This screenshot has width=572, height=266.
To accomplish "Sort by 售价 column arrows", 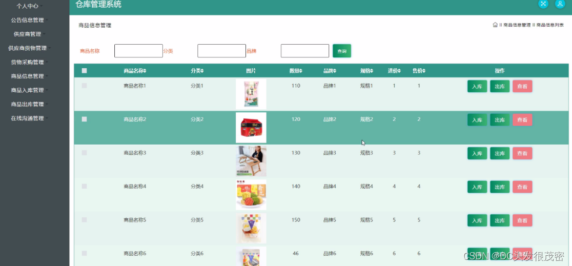I will [x=424, y=71].
